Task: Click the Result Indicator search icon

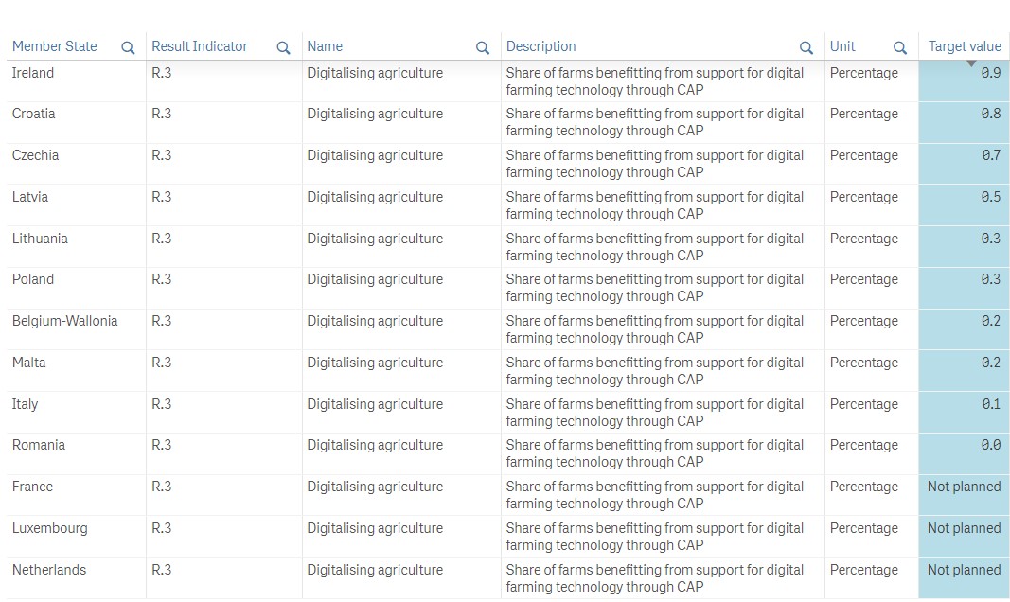Action: 283,47
